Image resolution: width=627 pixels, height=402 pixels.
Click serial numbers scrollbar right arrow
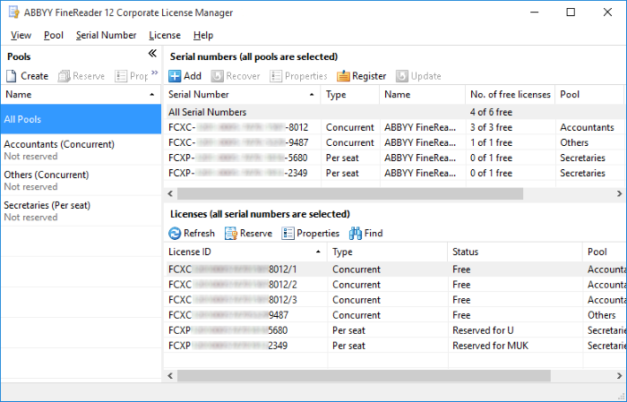[x=619, y=193]
